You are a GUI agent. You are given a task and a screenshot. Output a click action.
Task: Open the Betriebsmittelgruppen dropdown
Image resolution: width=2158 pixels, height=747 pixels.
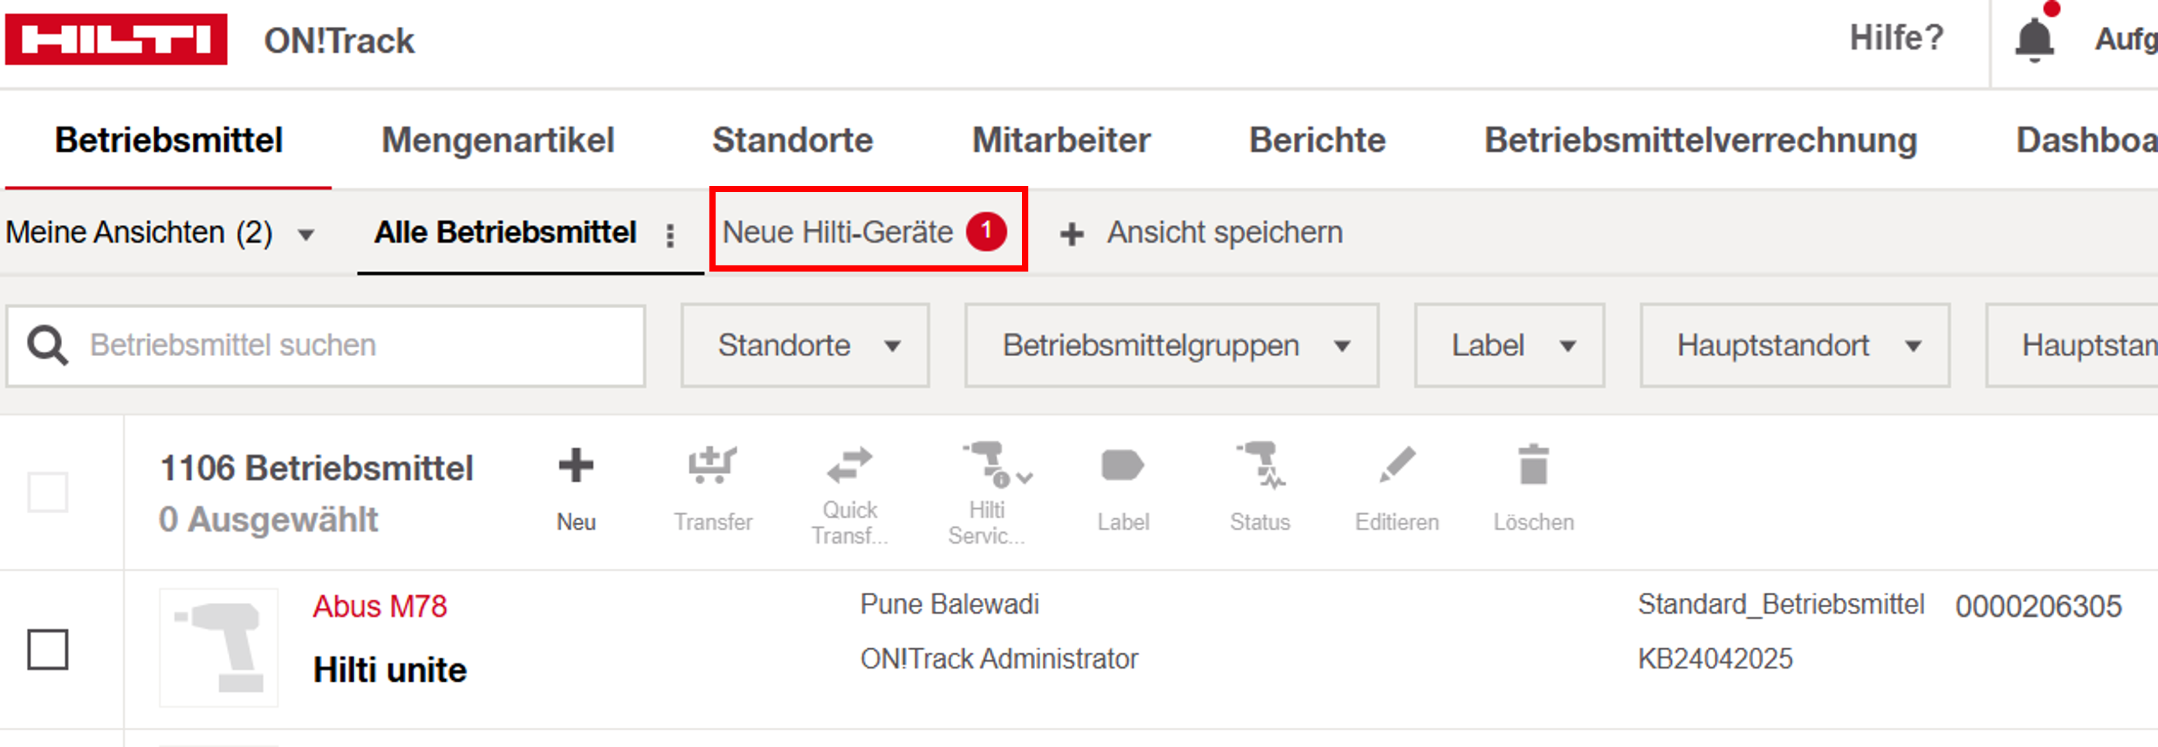click(x=1171, y=346)
